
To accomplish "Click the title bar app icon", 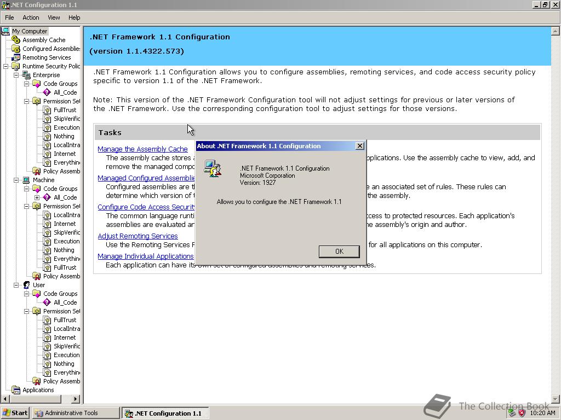I will coord(5,4).
